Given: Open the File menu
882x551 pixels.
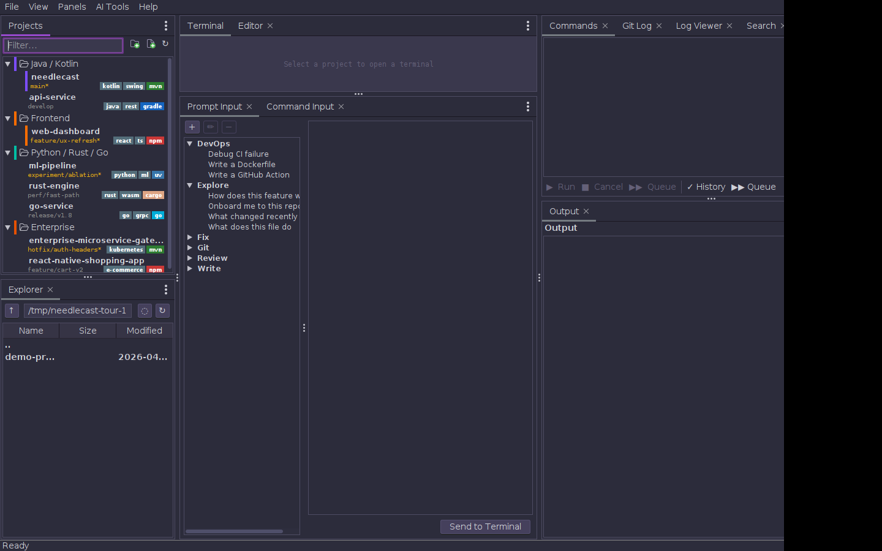Looking at the screenshot, I should tap(12, 7).
